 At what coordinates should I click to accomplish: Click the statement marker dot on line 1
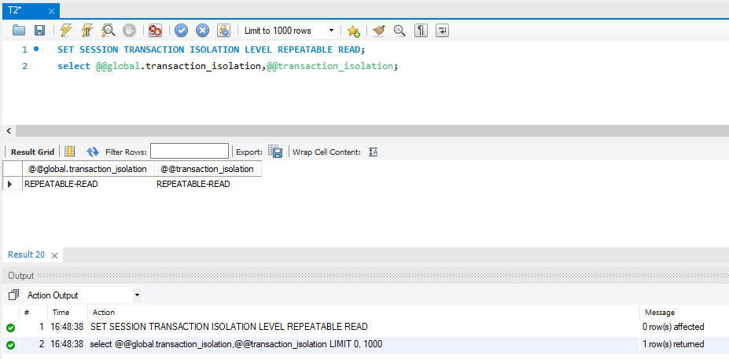tap(36, 49)
